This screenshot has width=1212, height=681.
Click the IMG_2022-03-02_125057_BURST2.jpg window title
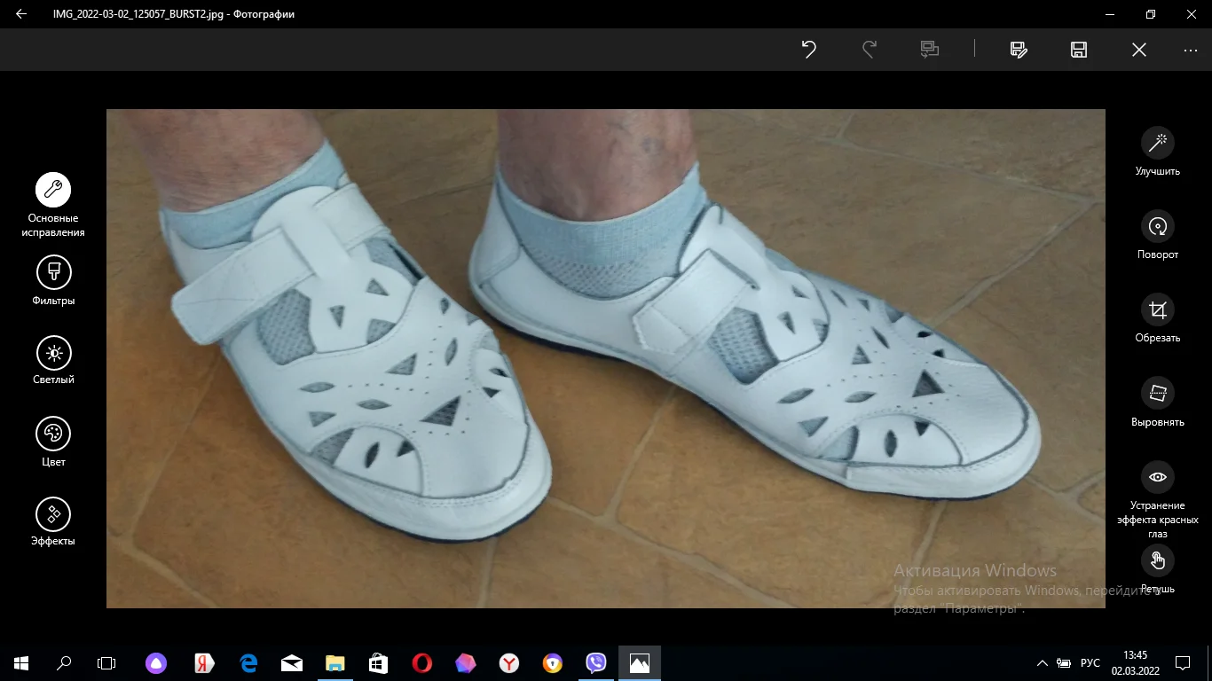(174, 14)
